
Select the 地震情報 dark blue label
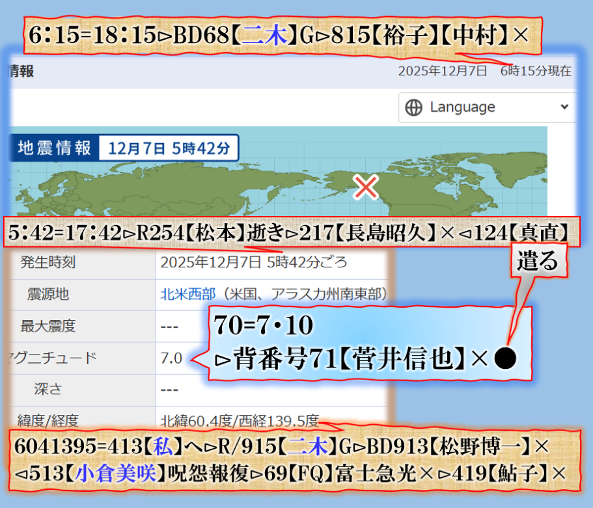[x=54, y=148]
